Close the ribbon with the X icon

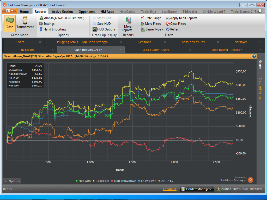pos(260,11)
